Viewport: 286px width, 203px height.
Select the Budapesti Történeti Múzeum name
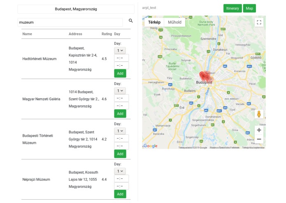pyautogui.click(x=37, y=139)
